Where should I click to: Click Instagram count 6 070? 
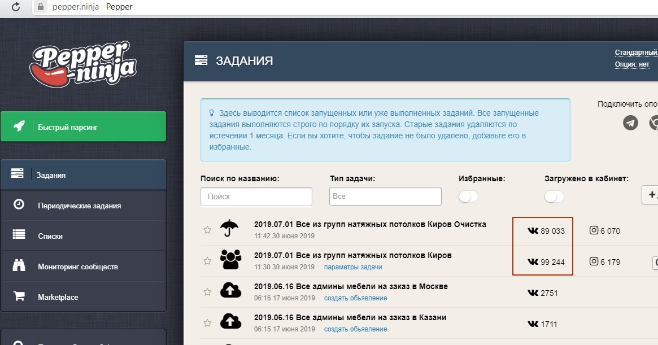pos(605,230)
